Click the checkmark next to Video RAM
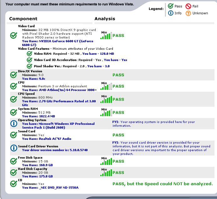The width and height of the screenshot is (217, 199). [x=29, y=54]
